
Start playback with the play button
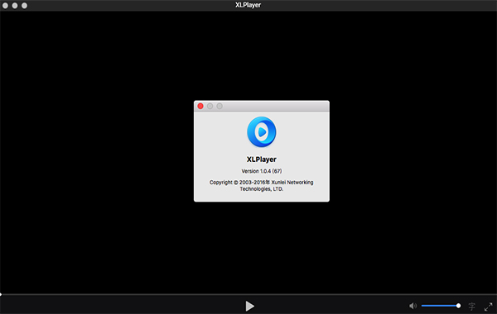click(x=250, y=306)
